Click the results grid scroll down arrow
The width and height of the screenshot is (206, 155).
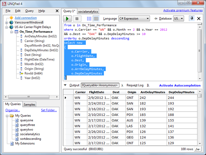(x=200, y=143)
